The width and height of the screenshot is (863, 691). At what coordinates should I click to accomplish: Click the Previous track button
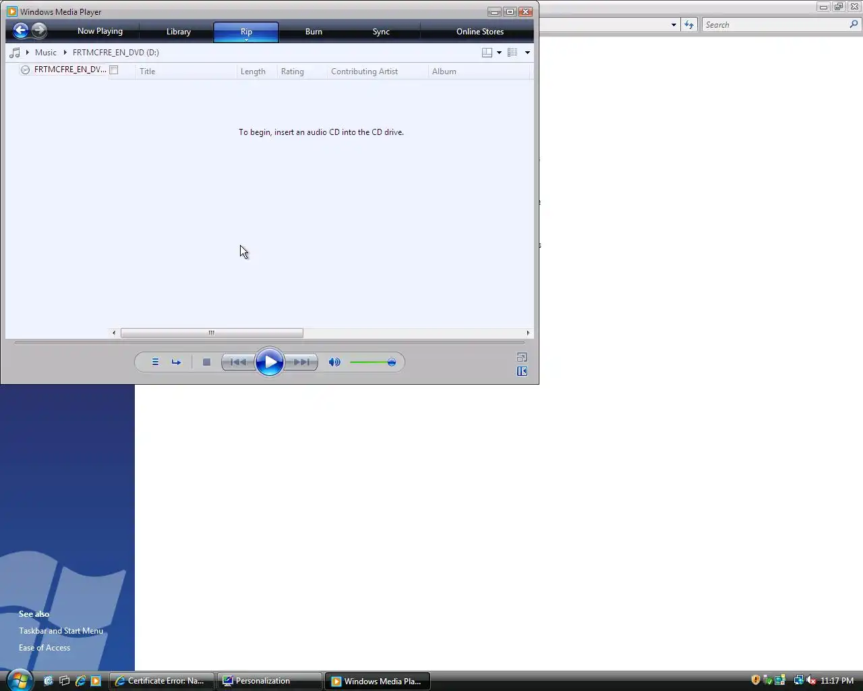click(238, 362)
